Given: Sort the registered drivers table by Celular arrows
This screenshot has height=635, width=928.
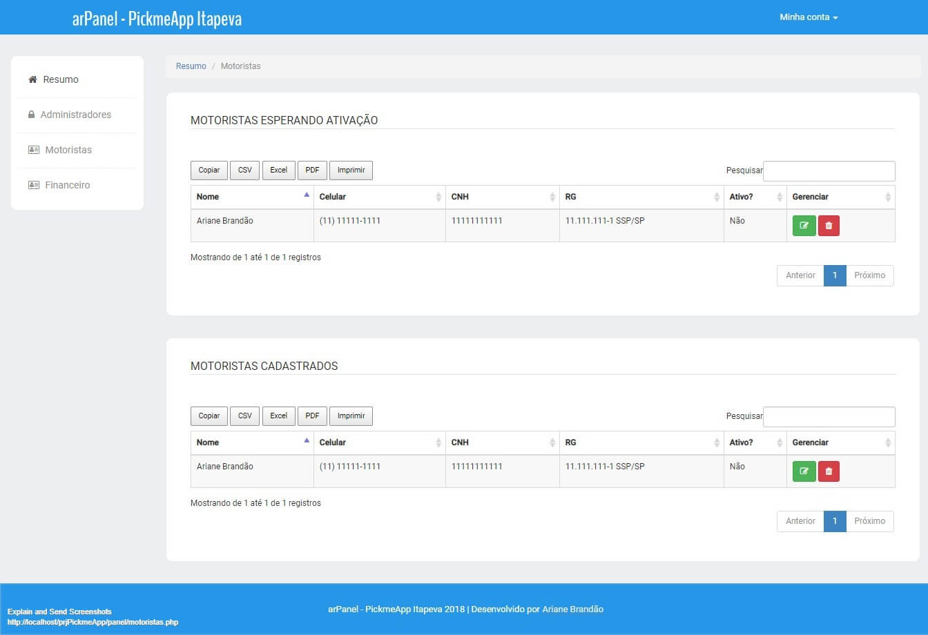Looking at the screenshot, I should [x=438, y=443].
